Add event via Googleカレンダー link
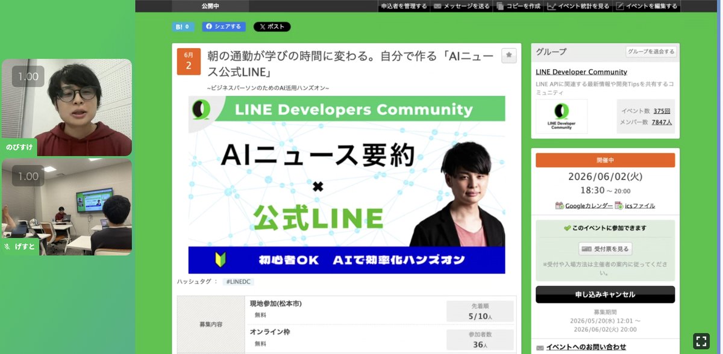723x354 pixels. coord(589,206)
